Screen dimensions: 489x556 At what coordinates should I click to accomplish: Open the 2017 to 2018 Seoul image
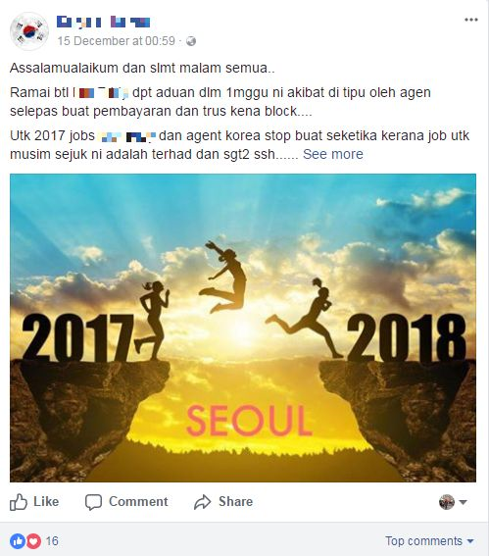pyautogui.click(x=243, y=328)
